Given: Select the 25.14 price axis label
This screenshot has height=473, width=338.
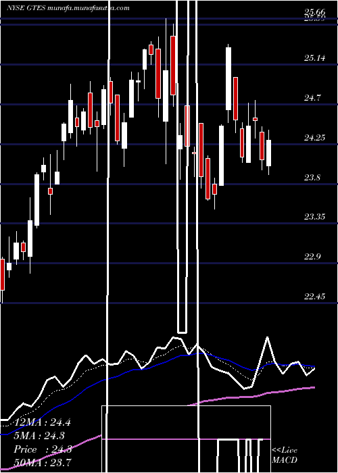Looking at the screenshot, I should [315, 57].
